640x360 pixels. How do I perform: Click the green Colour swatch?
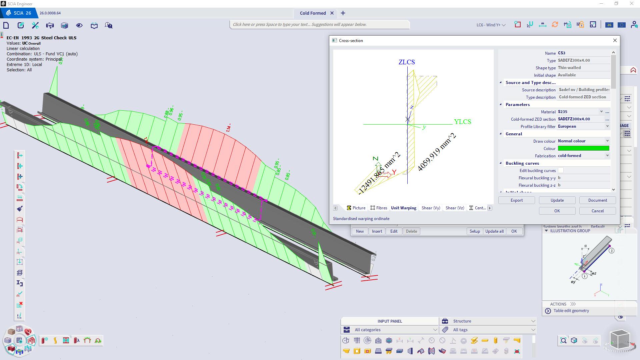pyautogui.click(x=583, y=148)
